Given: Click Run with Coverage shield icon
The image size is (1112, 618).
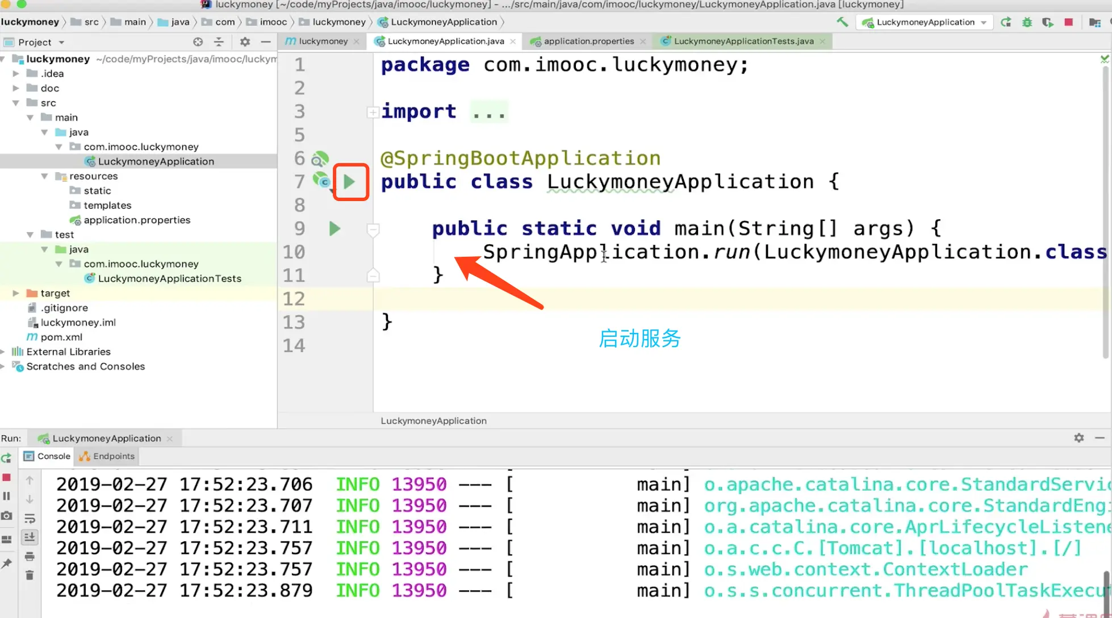Looking at the screenshot, I should (1047, 22).
